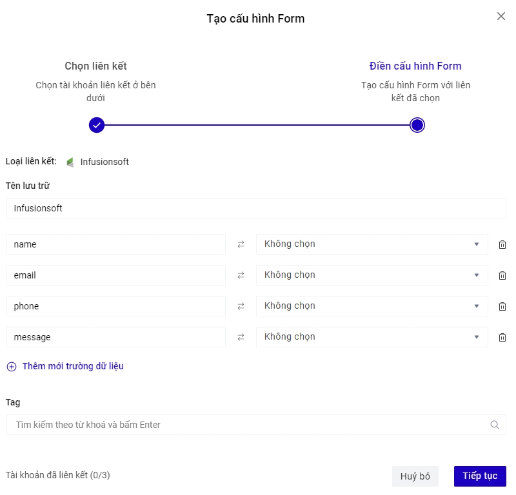516x495 pixels.
Task: Click trash icon for phone row
Action: 502,306
